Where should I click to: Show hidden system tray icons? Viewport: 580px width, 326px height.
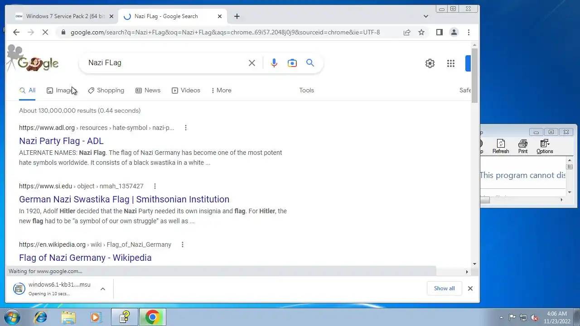tap(501, 317)
